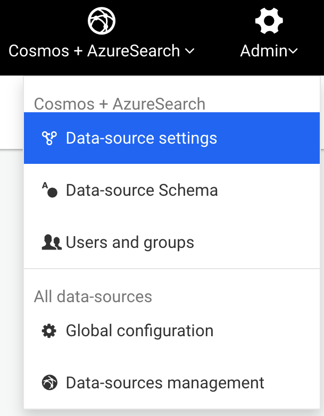
Task: Click the graph icon beside Data-source settings
Action: 49,138
